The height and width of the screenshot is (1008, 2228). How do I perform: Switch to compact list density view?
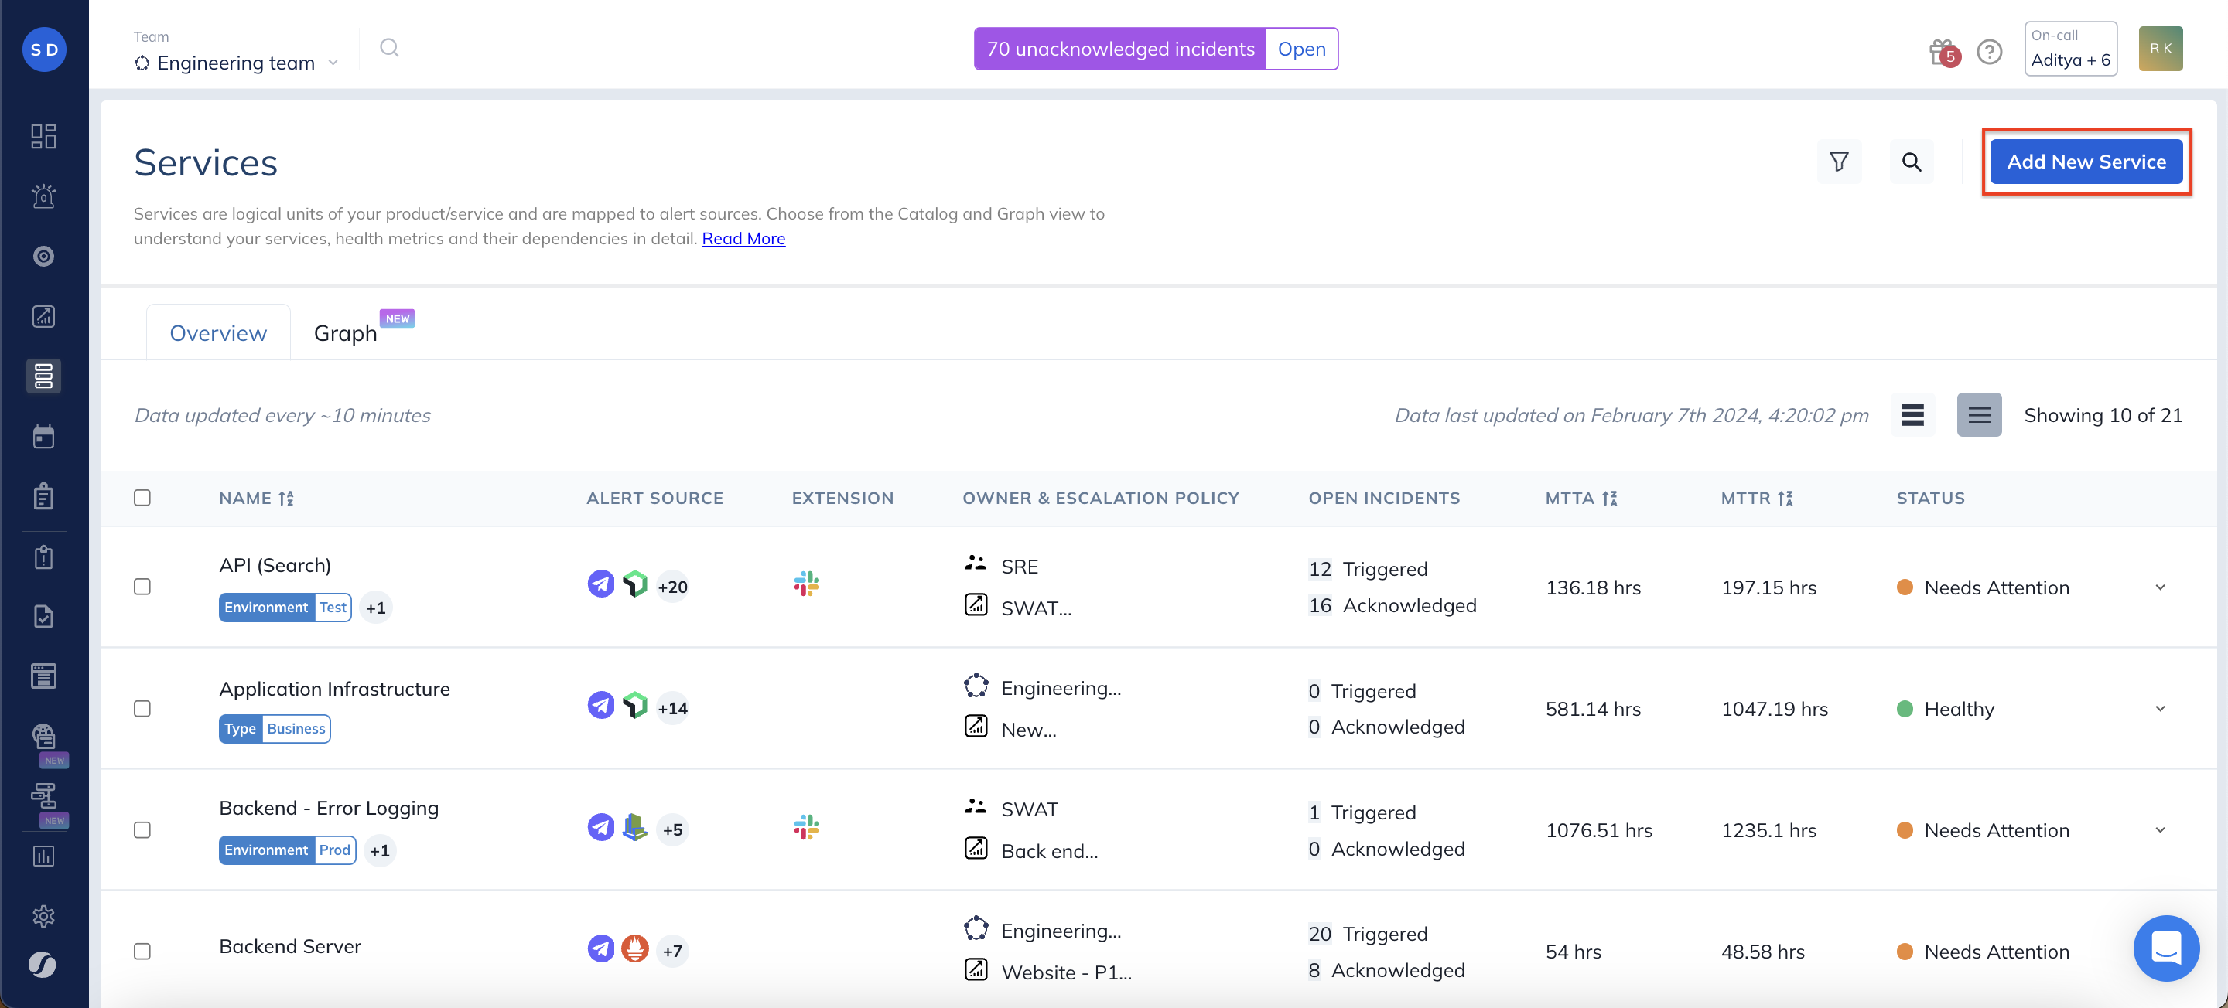tap(1912, 415)
